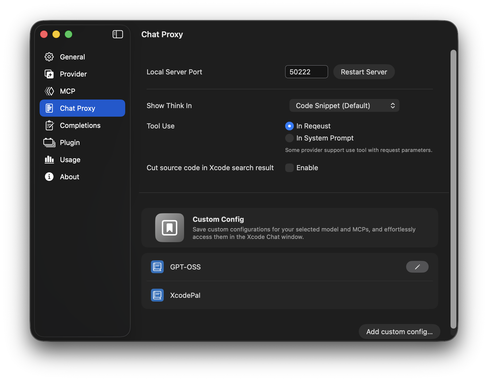Viewport: 488px width, 381px height.
Task: Edit GPT-OSS config with pencil button
Action: [417, 267]
